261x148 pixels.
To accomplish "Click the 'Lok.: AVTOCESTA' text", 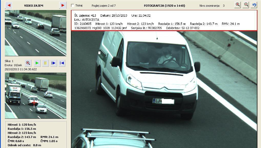I will [x=87, y=20].
